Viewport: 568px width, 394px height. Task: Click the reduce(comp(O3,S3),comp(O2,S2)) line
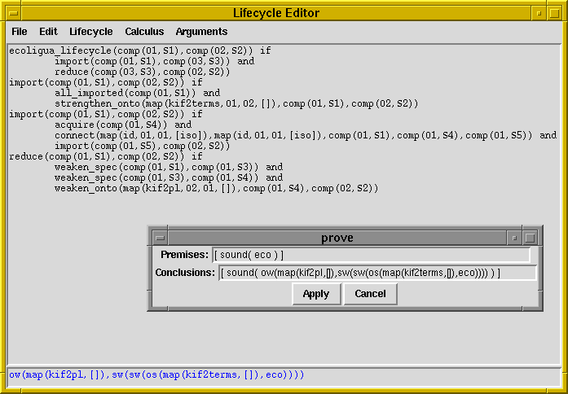point(143,72)
